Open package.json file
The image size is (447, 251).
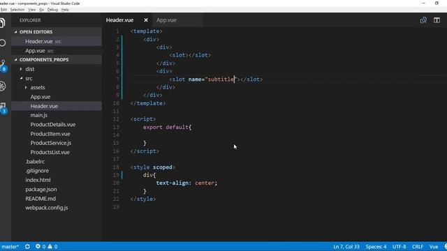click(57, 189)
